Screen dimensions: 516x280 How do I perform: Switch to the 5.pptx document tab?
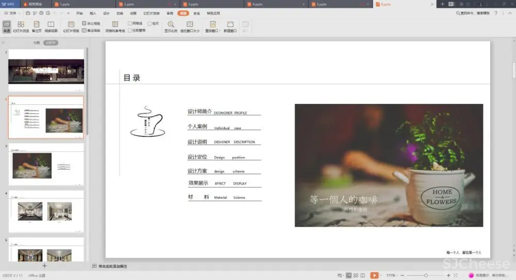coord(341,4)
